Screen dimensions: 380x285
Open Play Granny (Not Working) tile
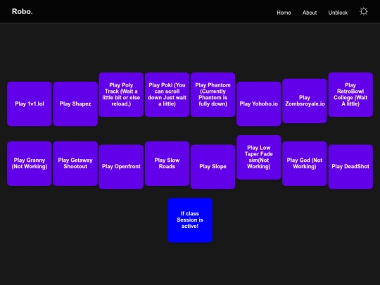tap(30, 163)
